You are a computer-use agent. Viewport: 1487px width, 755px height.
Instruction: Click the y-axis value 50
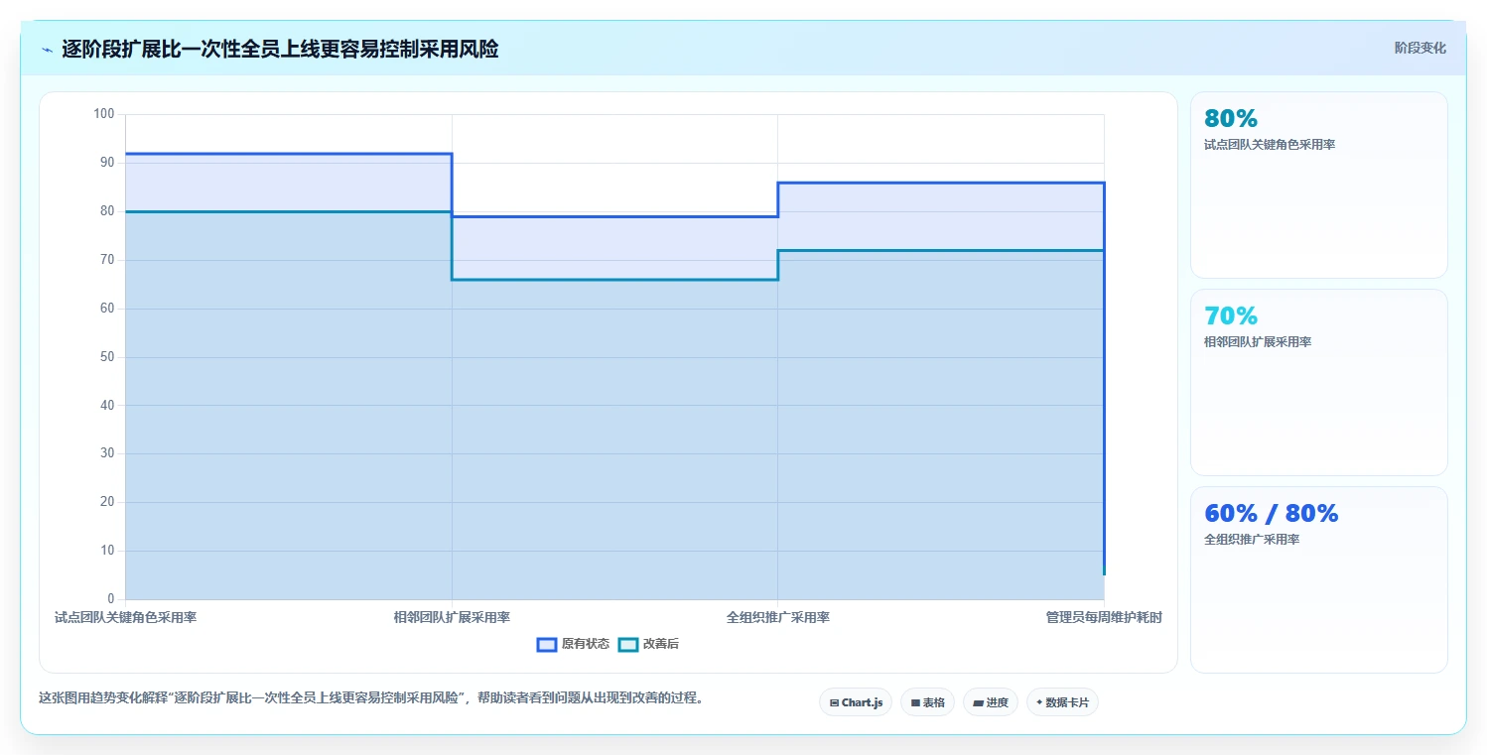[x=107, y=357]
